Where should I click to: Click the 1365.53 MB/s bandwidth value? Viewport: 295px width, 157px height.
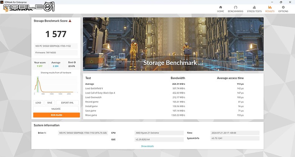(178, 115)
